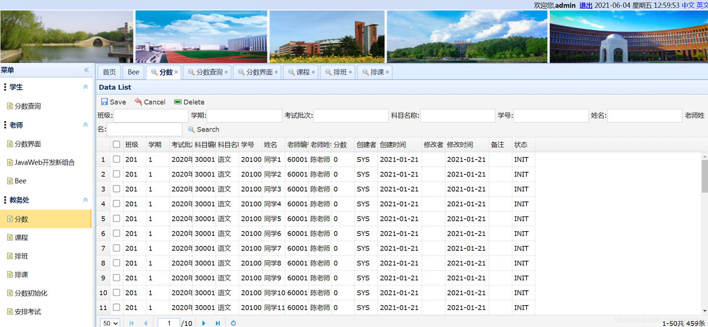The width and height of the screenshot is (708, 327).
Task: Collapse the 学生 menu section
Action: click(86, 87)
